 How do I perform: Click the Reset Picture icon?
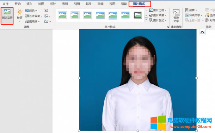(47, 21)
